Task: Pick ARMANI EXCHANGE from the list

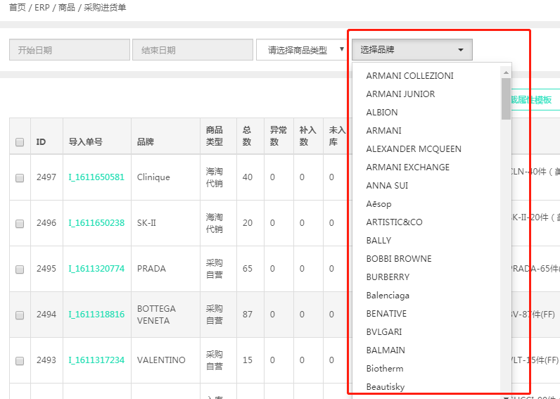Action: 407,167
